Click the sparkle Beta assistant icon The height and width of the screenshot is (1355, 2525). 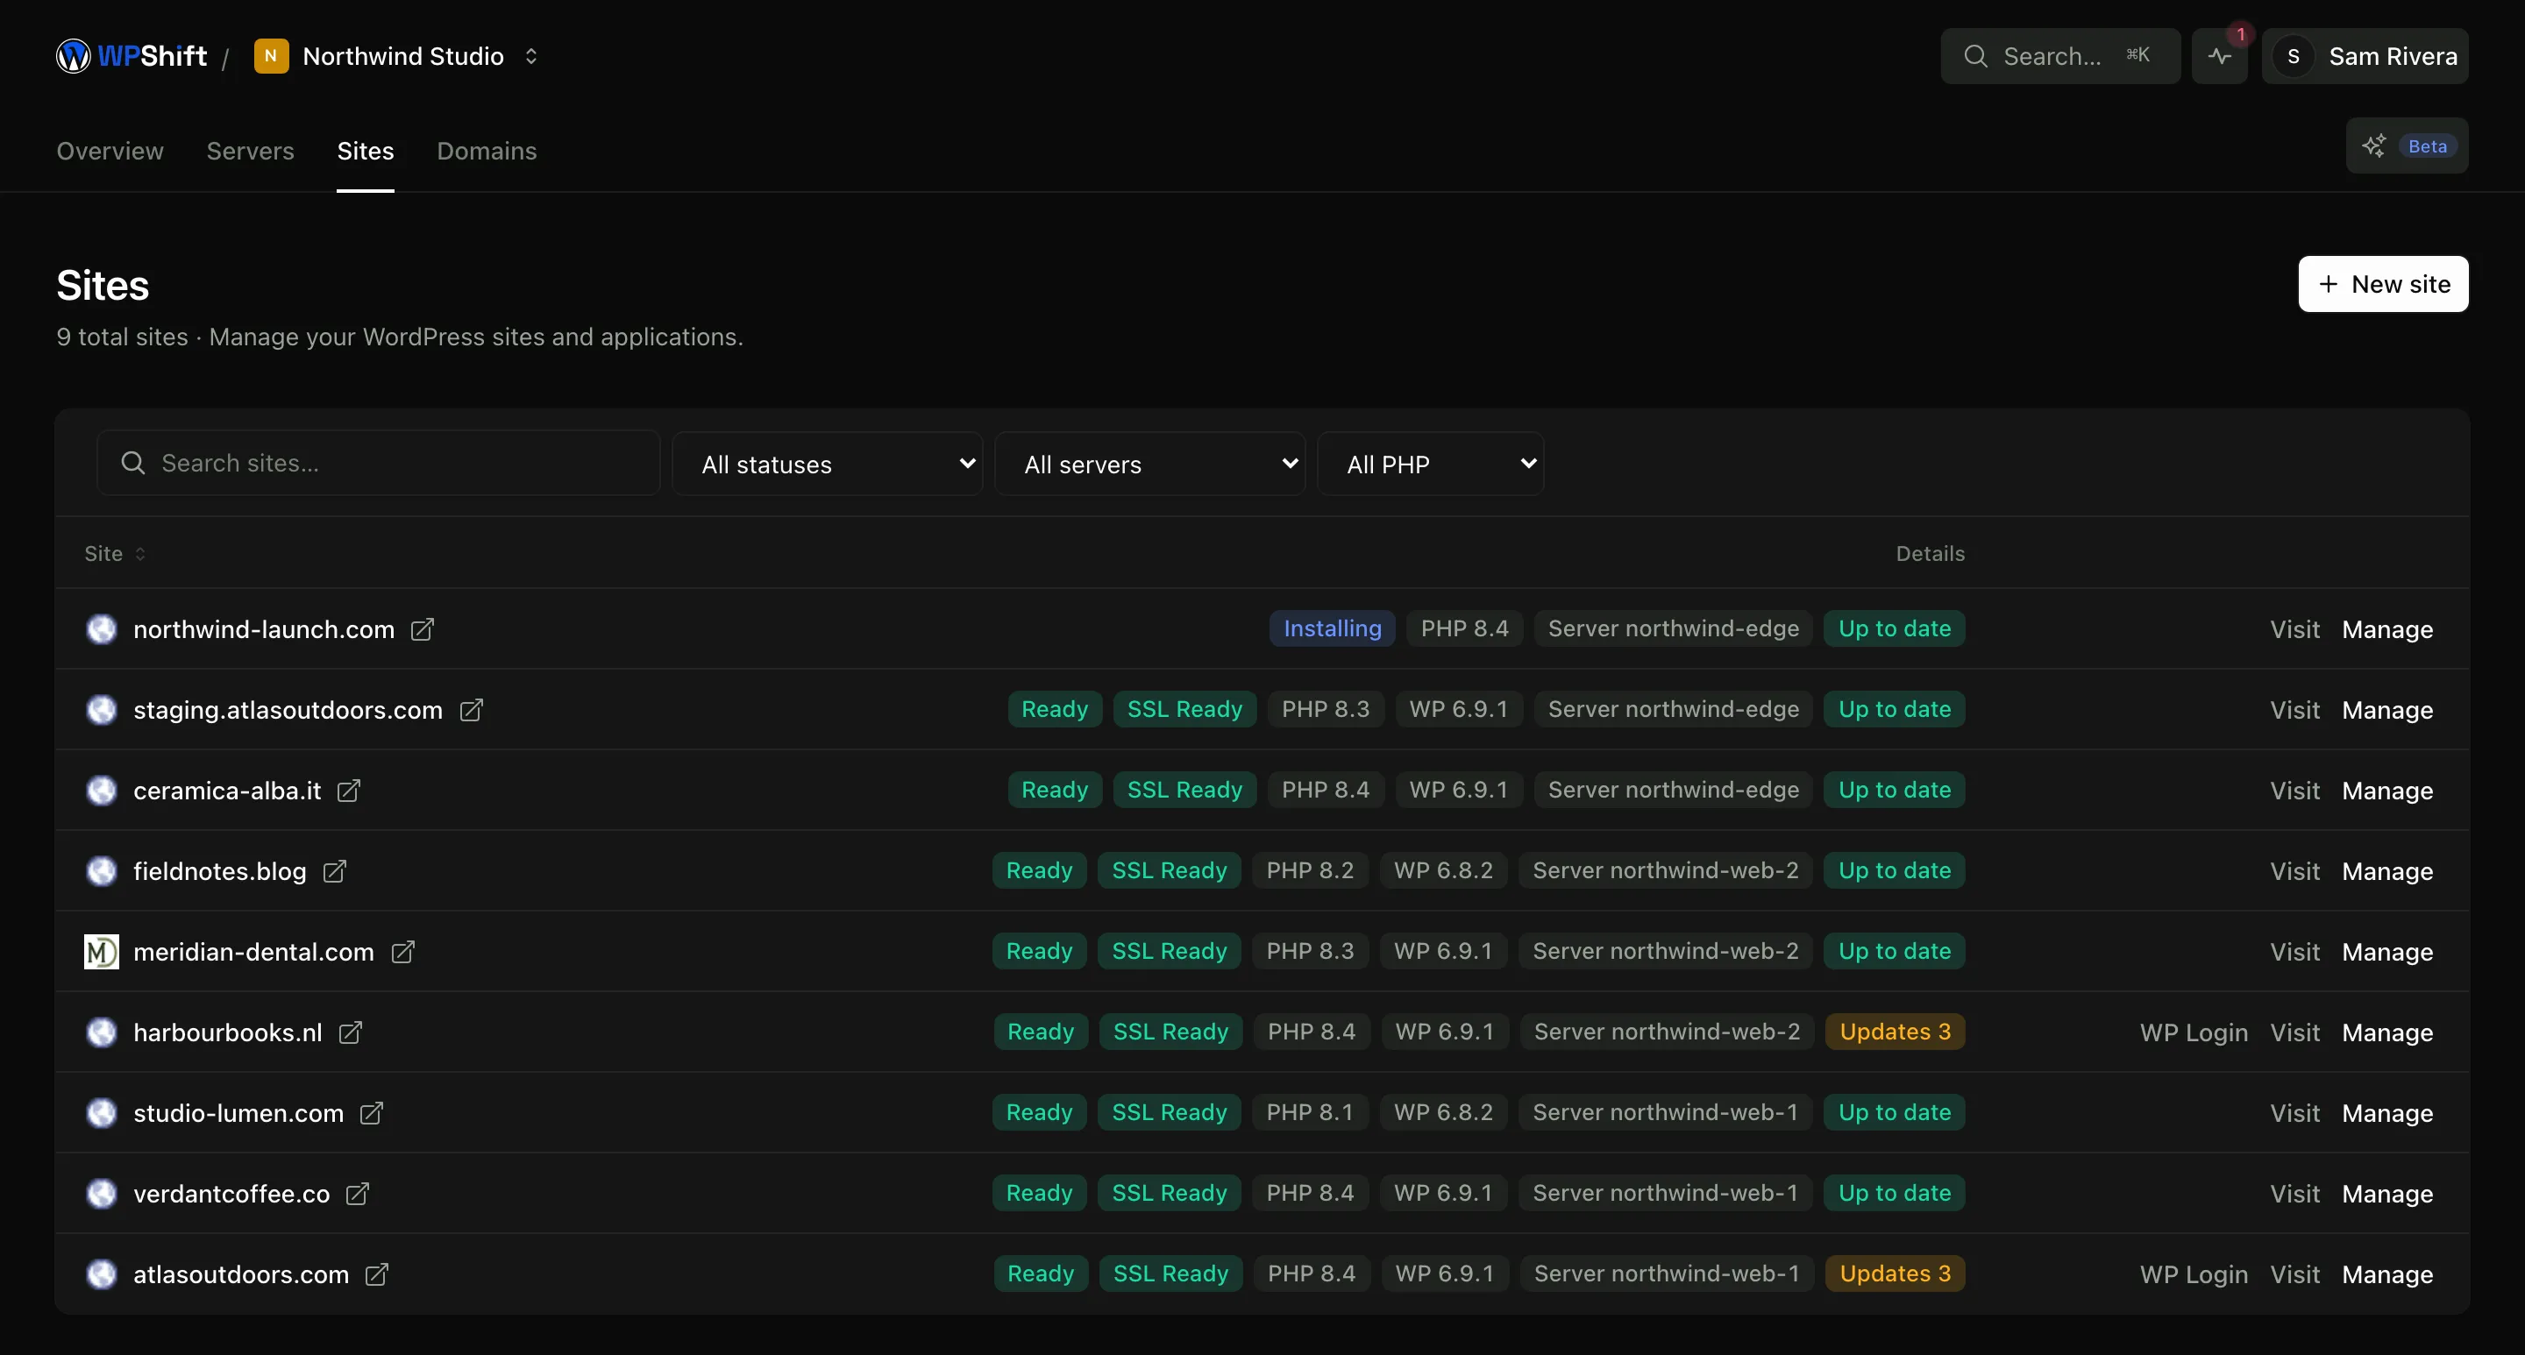click(x=2373, y=146)
